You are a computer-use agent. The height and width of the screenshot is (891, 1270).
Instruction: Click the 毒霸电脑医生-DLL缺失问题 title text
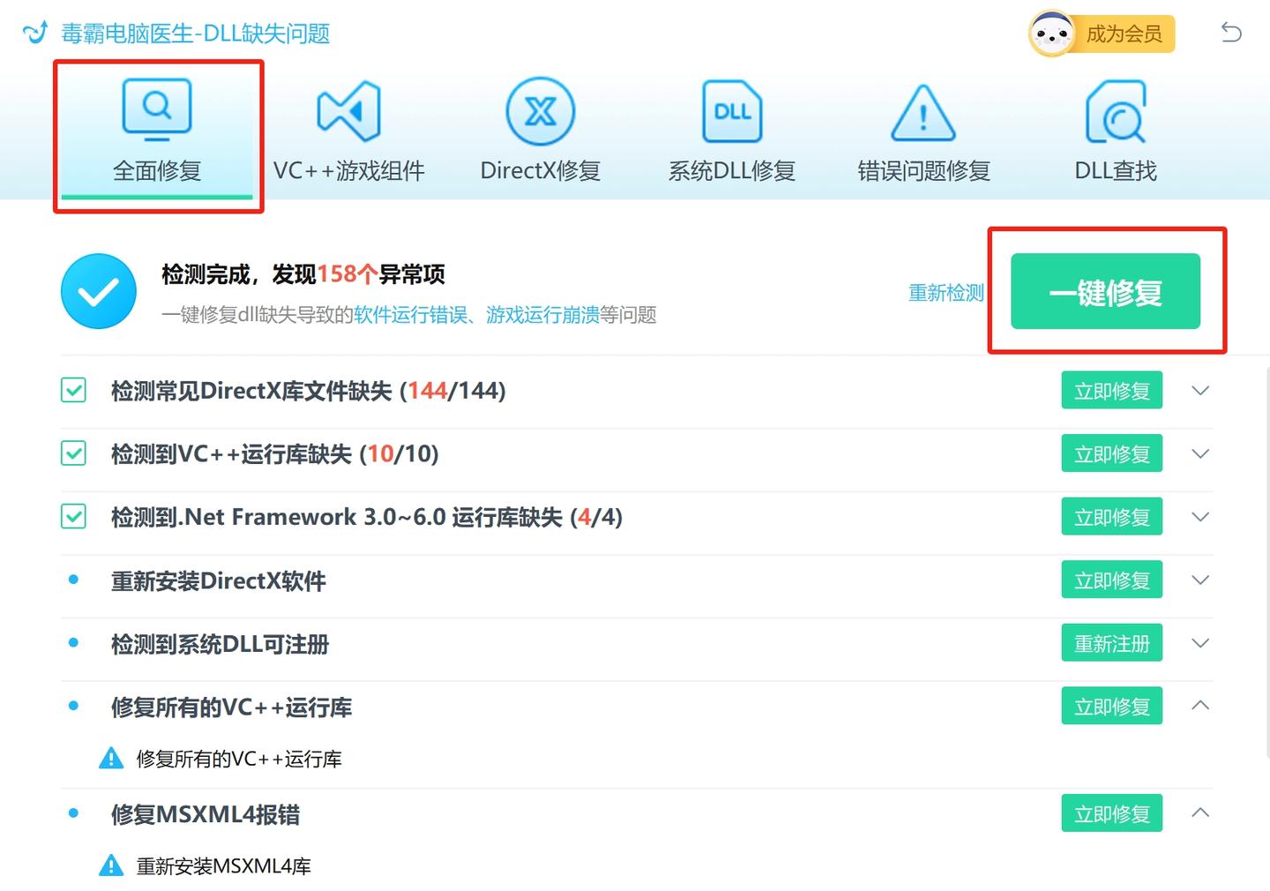[x=195, y=34]
